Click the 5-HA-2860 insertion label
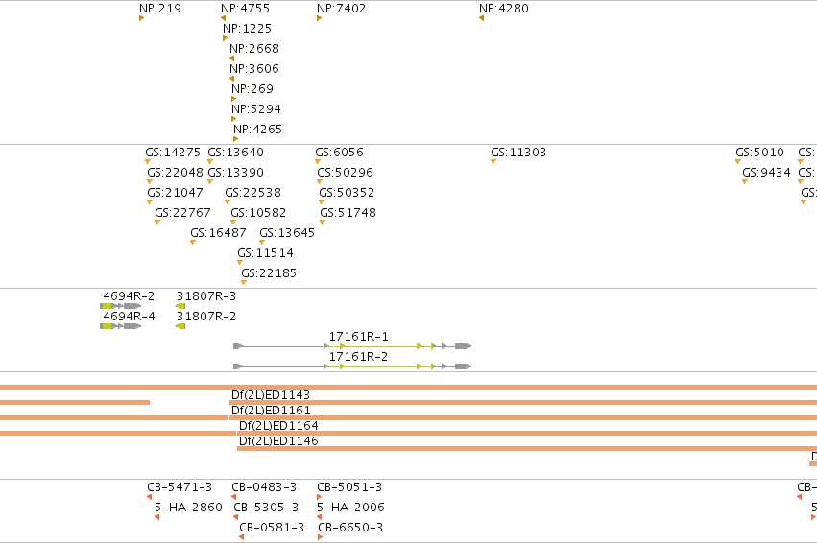 pos(188,508)
